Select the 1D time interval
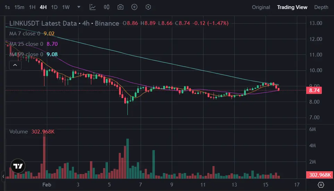The height and width of the screenshot is (191, 334). coord(54,7)
